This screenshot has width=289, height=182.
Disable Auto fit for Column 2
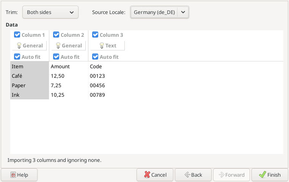click(x=56, y=56)
